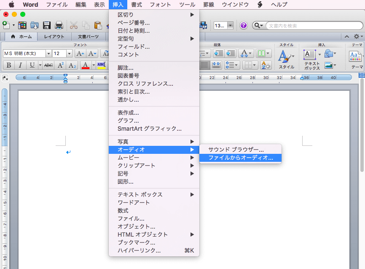Open the 写真 submenu
The width and height of the screenshot is (365, 269).
[x=154, y=142]
